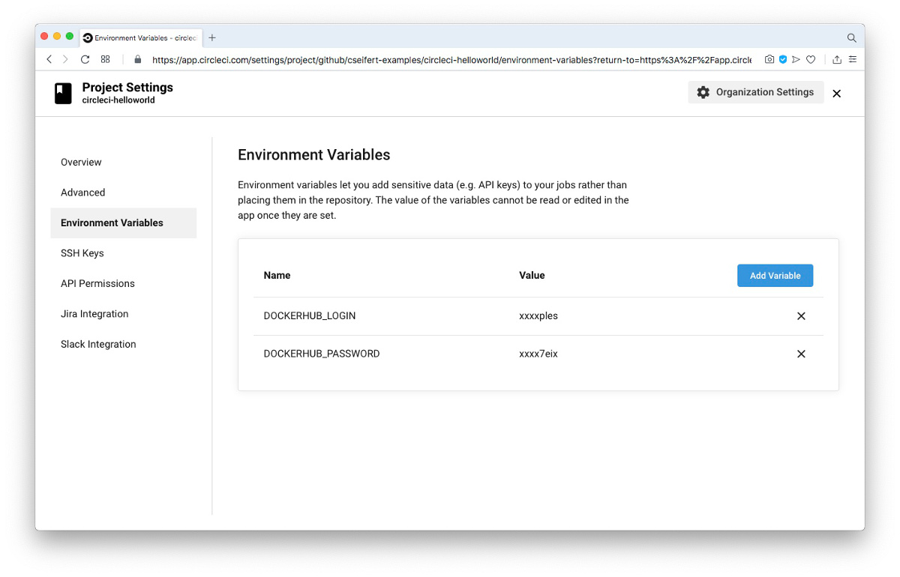Open the browser easy setup sliders icon
Image resolution: width=900 pixels, height=577 pixels.
(x=853, y=59)
